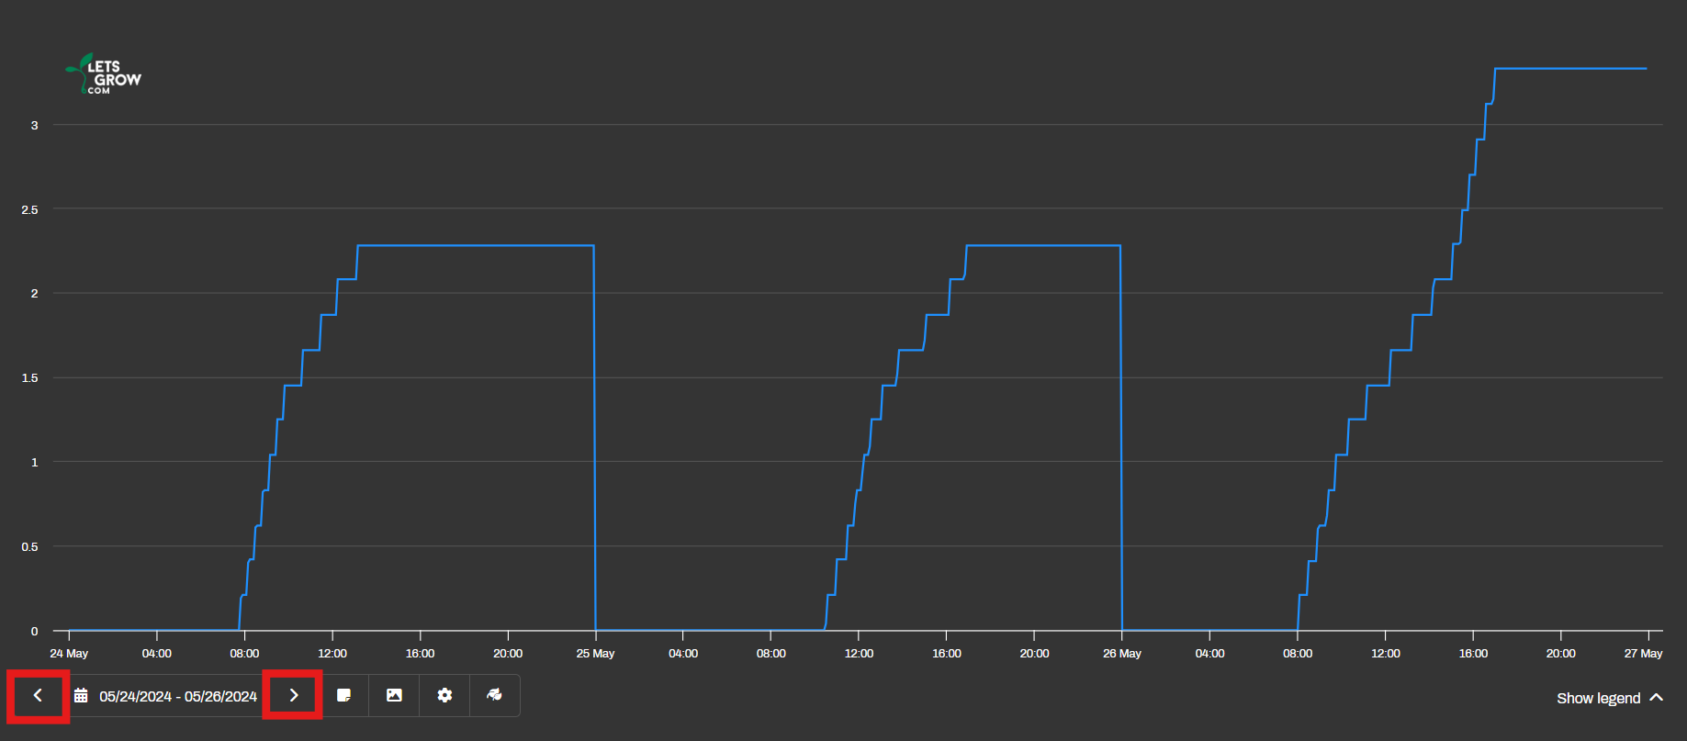Click the 26 May label on the x-axis
This screenshot has height=741, width=1687.
(x=1121, y=654)
